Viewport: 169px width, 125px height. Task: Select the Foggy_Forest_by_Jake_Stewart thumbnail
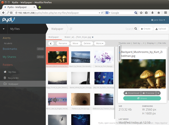pyautogui.click(x=57, y=78)
